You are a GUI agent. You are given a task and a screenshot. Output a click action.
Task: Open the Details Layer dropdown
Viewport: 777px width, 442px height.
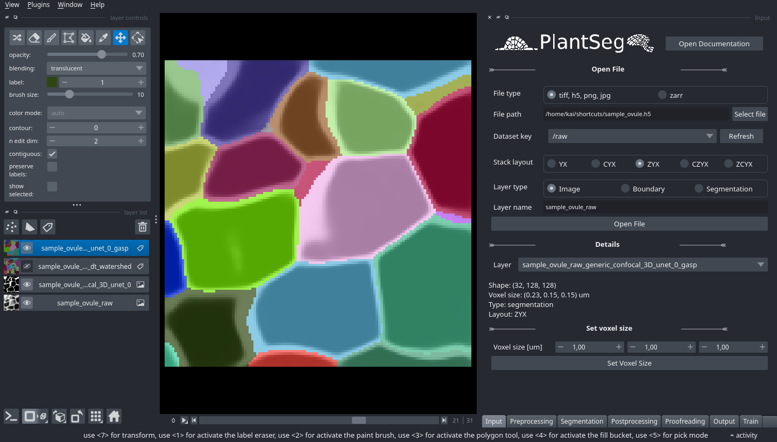point(643,265)
